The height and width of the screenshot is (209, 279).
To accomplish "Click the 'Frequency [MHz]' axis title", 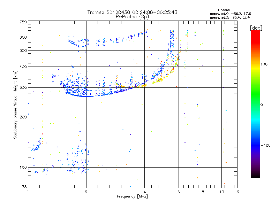I will 132,196.
